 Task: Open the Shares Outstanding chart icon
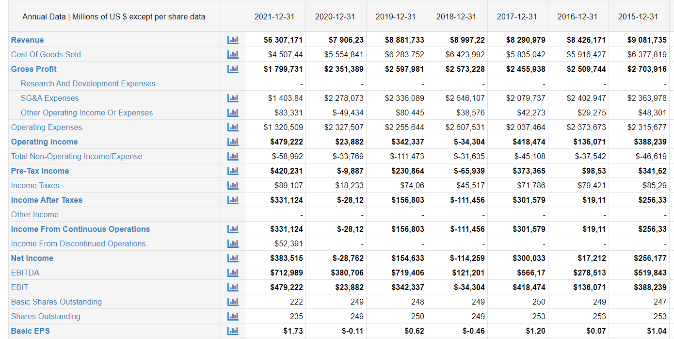(233, 316)
